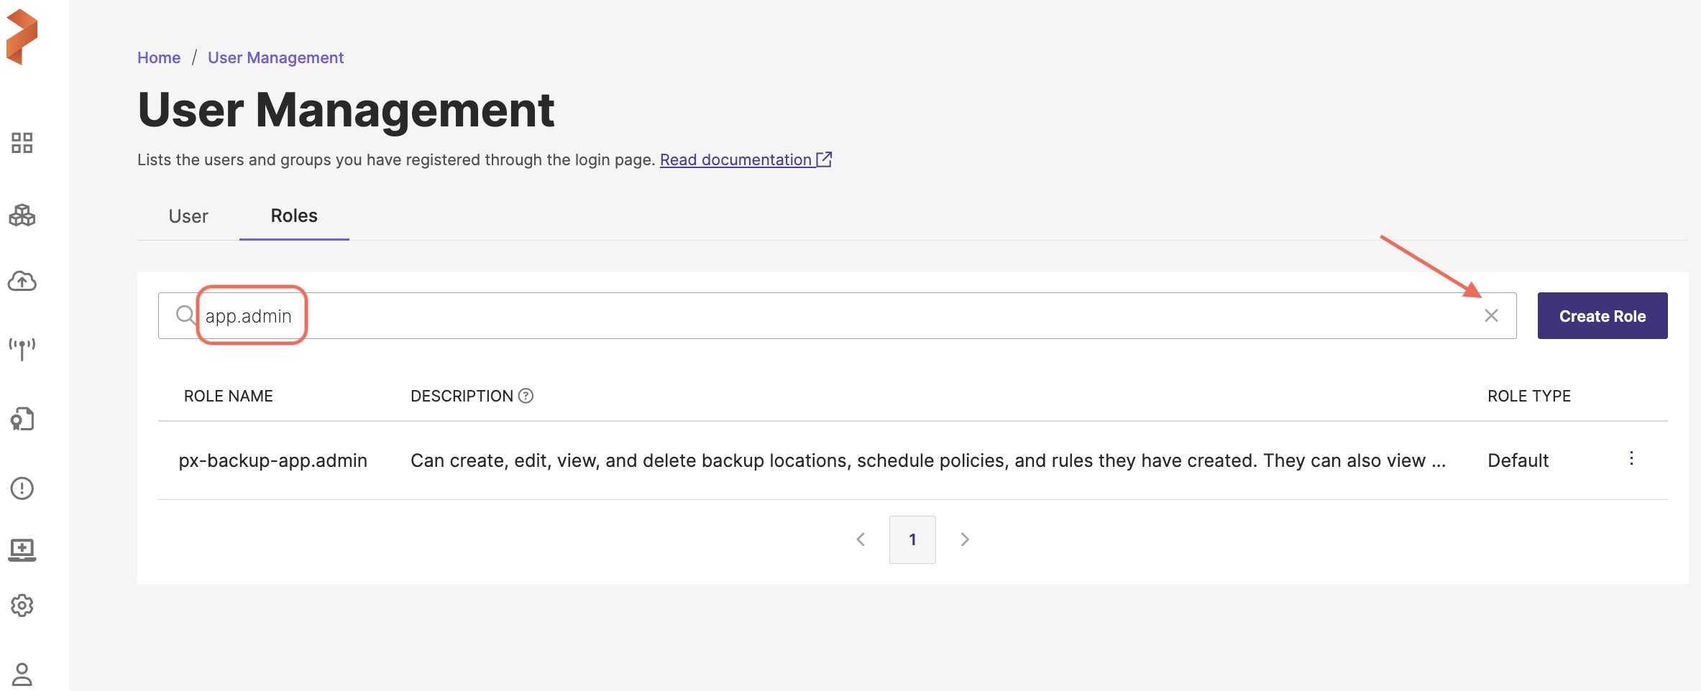Screen dimensions: 1701x691
Task: Open the alerts exclamation circle icon
Action: tap(22, 488)
